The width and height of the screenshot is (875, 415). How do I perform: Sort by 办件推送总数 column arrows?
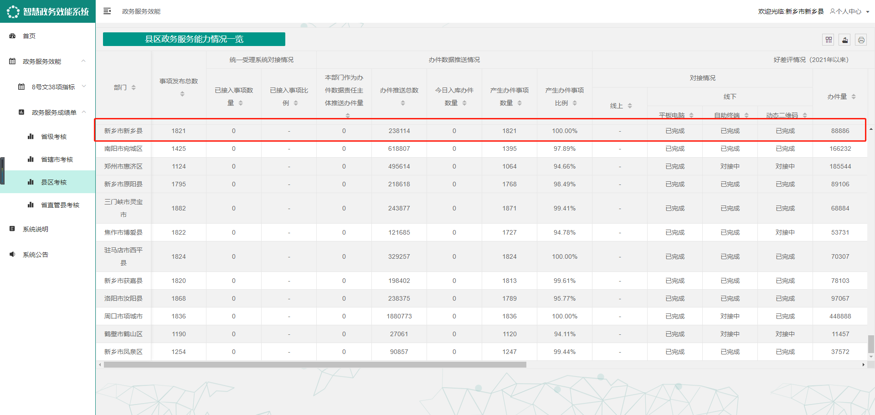coord(403,103)
